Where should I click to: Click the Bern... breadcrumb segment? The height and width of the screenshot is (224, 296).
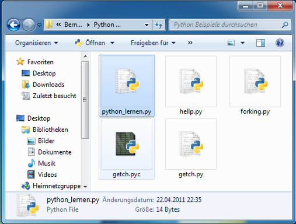pyautogui.click(x=73, y=24)
